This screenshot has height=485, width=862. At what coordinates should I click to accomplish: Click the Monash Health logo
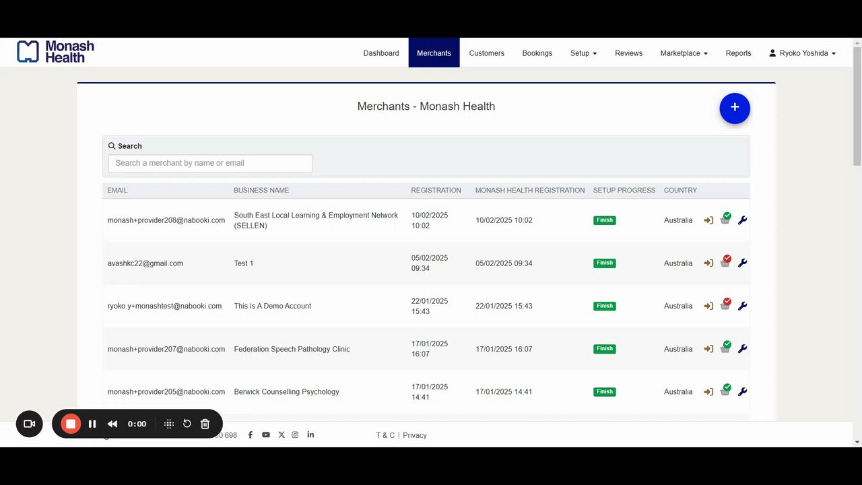55,52
